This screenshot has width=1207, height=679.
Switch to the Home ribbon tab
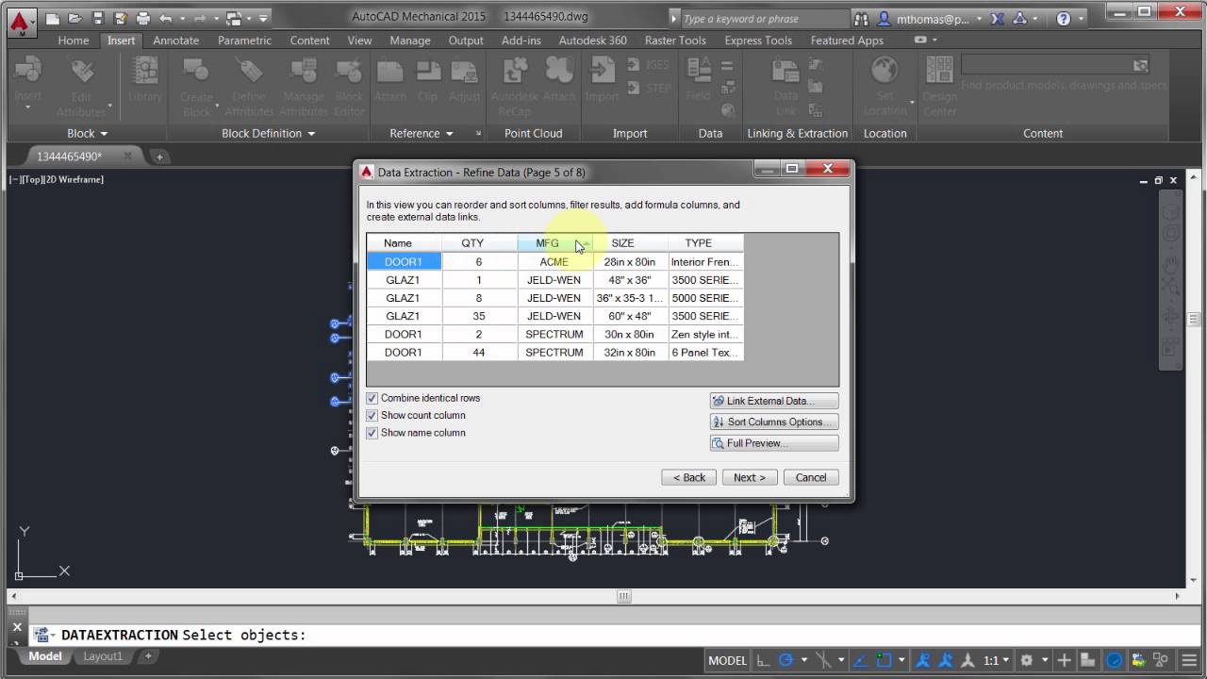(74, 41)
